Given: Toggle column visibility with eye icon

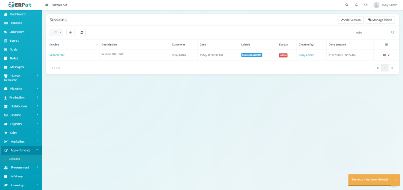Looking at the screenshot, I should 70,33.
